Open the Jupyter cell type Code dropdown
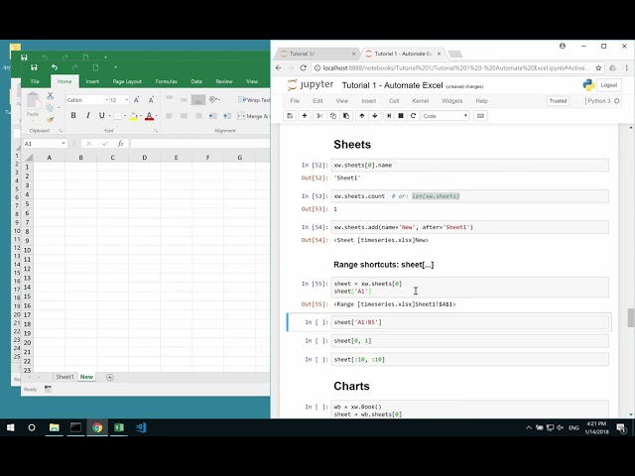 tap(445, 116)
